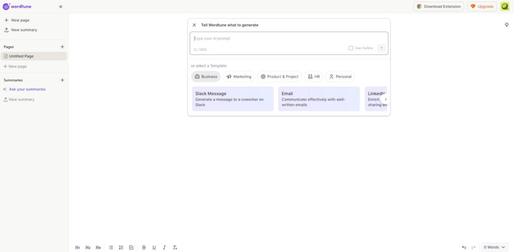Toggle underline formatting
514x252 pixels.
(x=154, y=247)
